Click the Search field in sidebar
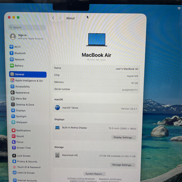The height and width of the screenshot is (182, 182). tap(27, 27)
